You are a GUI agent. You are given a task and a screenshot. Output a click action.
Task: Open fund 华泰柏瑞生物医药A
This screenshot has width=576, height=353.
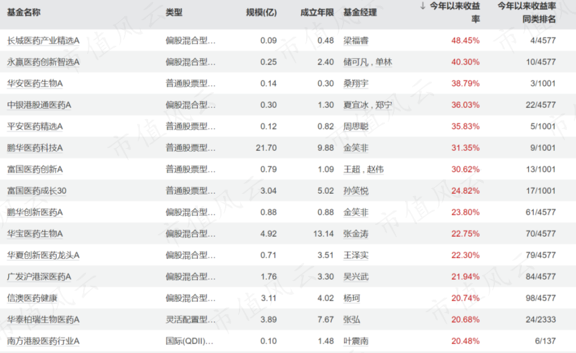click(44, 320)
